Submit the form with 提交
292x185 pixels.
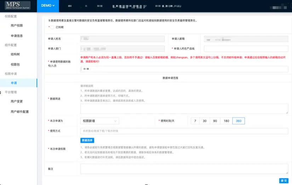pos(284,180)
